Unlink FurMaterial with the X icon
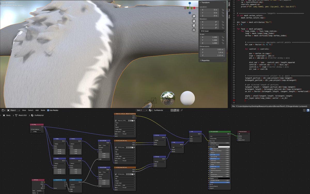310x194 pixels. [178, 110]
